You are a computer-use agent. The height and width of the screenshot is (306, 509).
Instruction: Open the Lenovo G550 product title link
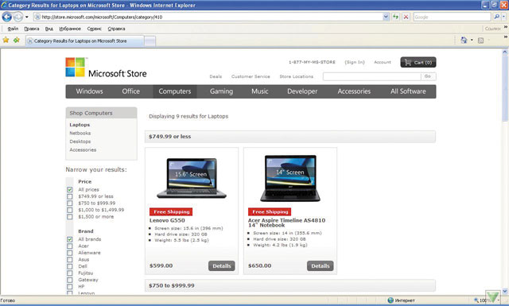click(167, 220)
